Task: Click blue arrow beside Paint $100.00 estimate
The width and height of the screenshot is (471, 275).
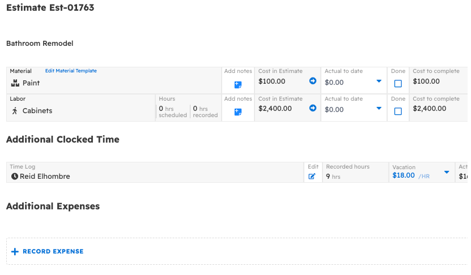Action: click(312, 81)
